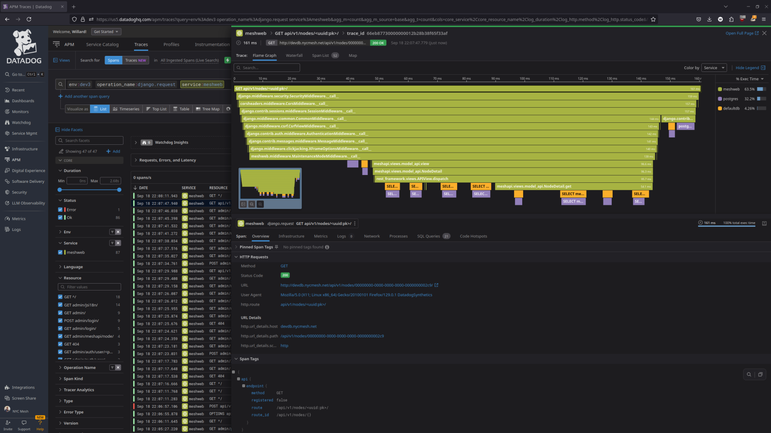This screenshot has width=771, height=433.
Task: Open Integrations in the sidebar
Action: point(20,388)
